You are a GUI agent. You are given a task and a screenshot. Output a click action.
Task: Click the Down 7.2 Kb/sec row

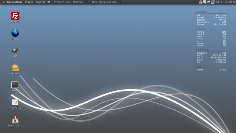pyautogui.click(x=211, y=60)
